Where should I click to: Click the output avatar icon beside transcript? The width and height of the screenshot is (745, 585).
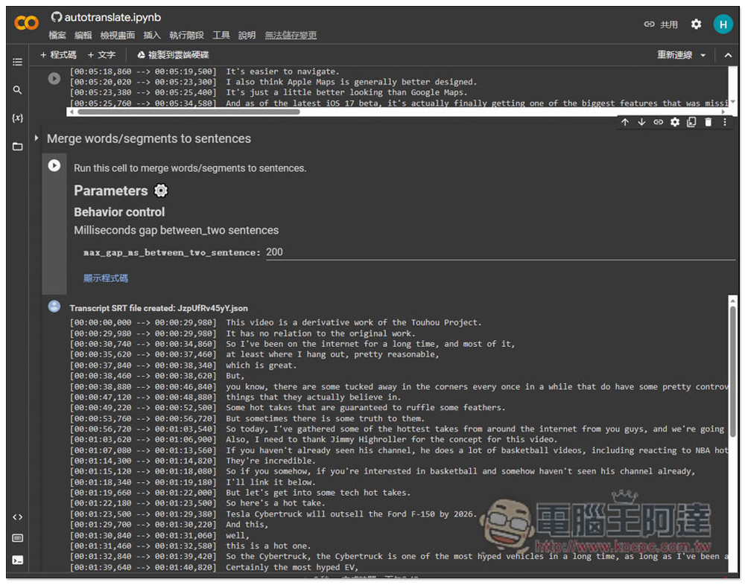[54, 307]
